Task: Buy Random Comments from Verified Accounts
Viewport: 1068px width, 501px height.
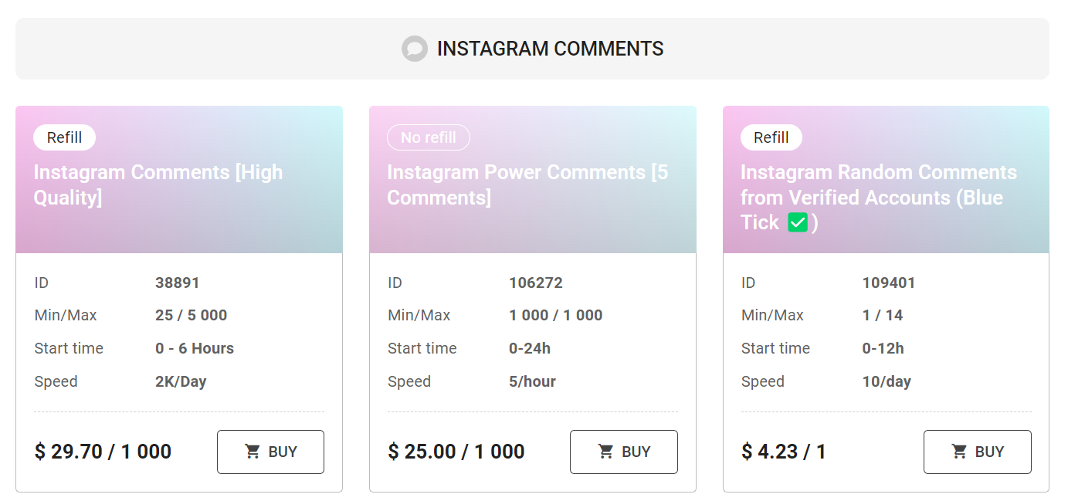Action: (x=978, y=452)
